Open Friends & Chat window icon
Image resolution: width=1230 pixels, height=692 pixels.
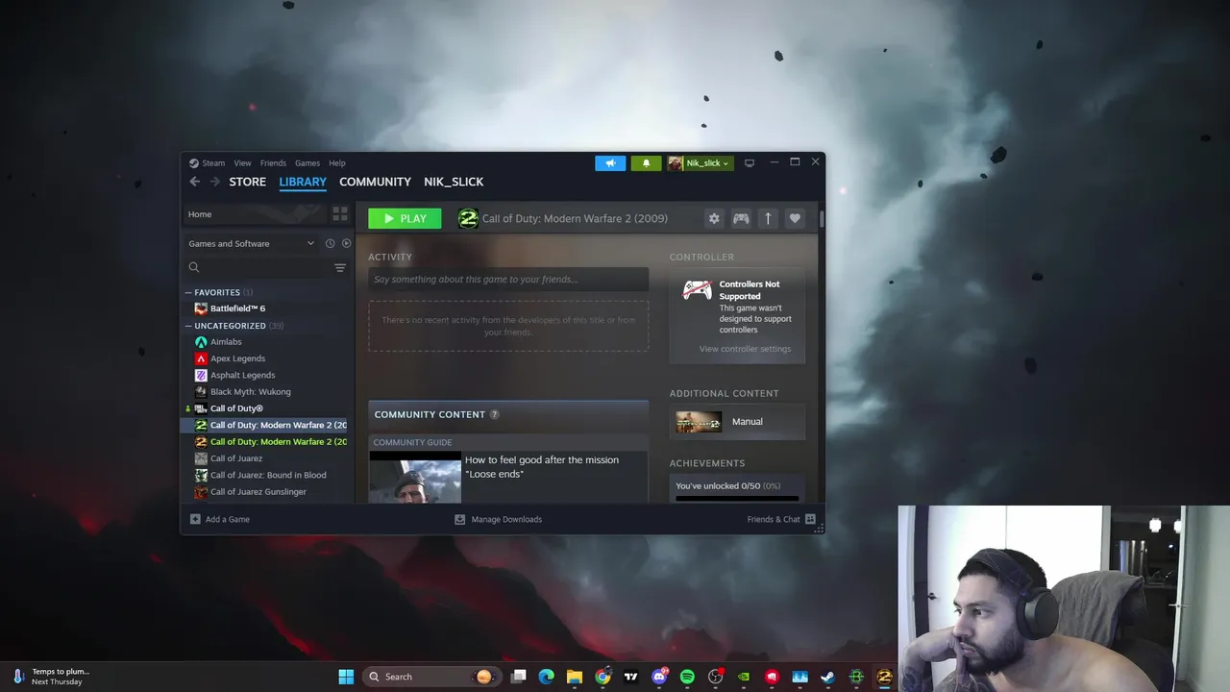click(x=810, y=519)
